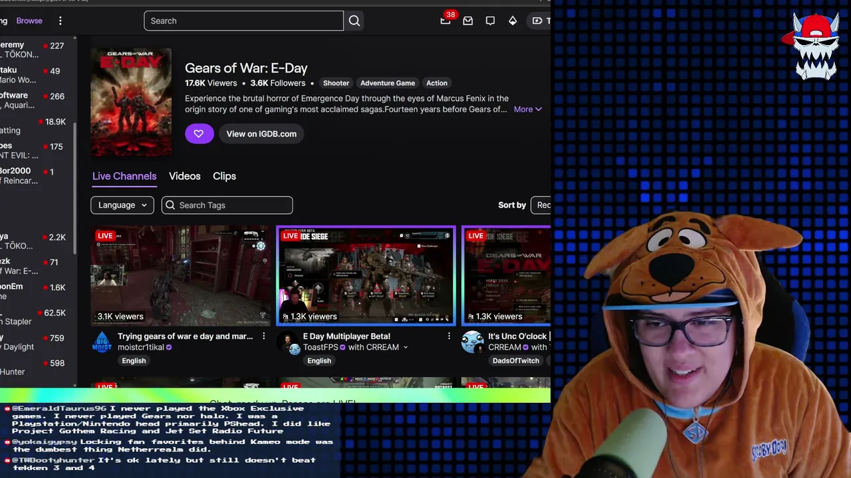The width and height of the screenshot is (851, 478).
Task: Switch to the Videos tab
Action: point(185,176)
